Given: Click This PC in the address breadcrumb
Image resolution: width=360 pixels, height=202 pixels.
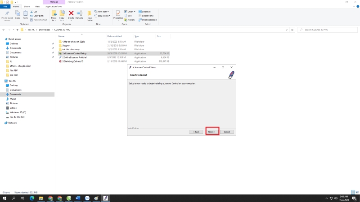Looking at the screenshot, I should pos(31,30).
